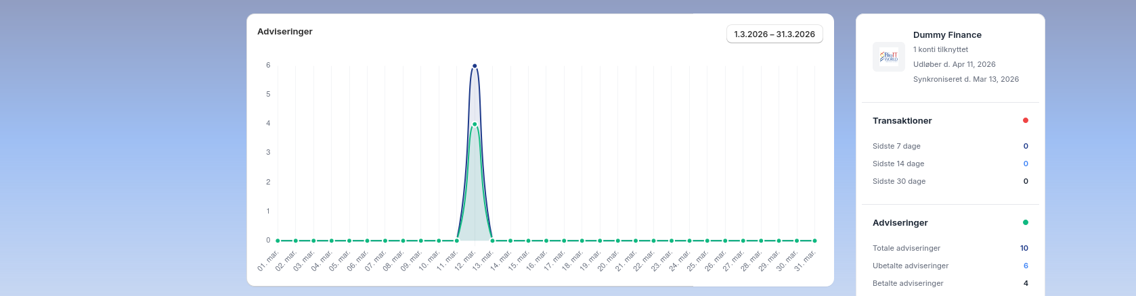
Task: Click the '20. mar.' axis label
Action: click(x=608, y=260)
